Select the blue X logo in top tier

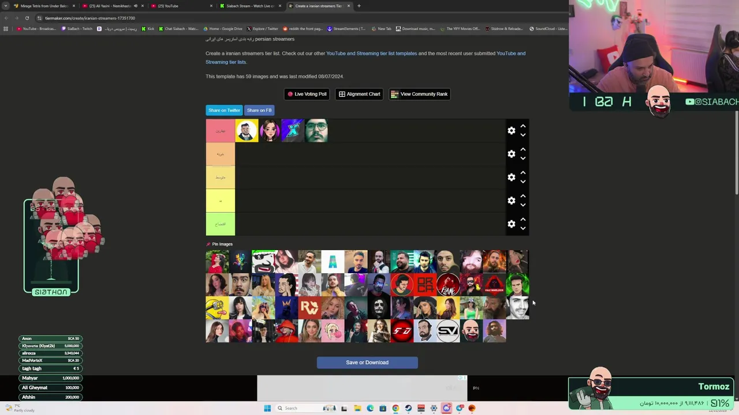pos(293,131)
